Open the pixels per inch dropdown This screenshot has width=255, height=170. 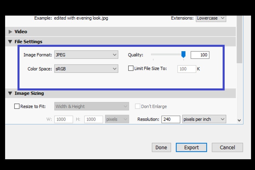click(204, 119)
